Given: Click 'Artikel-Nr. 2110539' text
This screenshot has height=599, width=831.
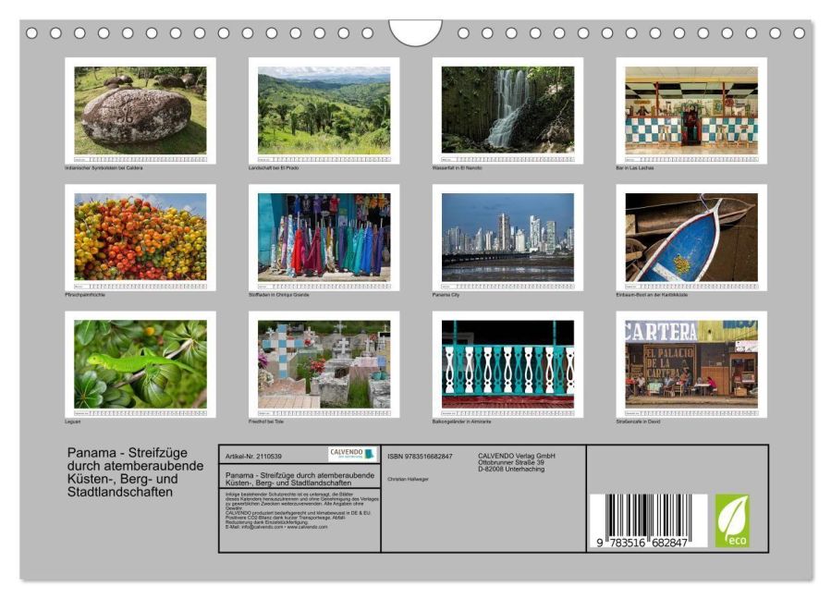Looking at the screenshot, I should coord(253,457).
